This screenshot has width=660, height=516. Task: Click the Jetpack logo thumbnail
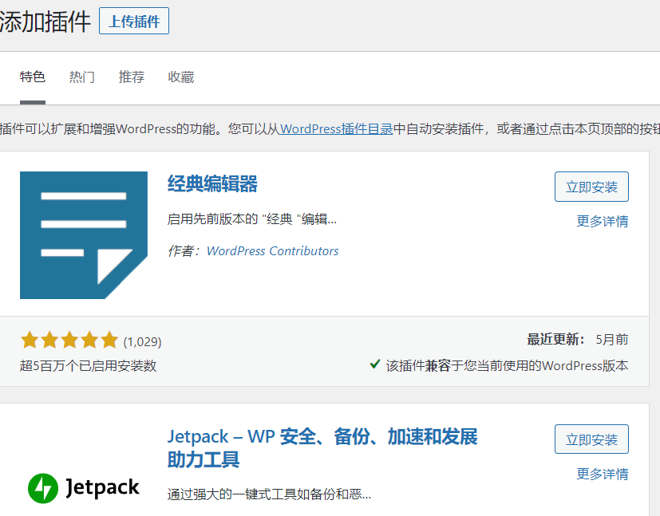(83, 488)
